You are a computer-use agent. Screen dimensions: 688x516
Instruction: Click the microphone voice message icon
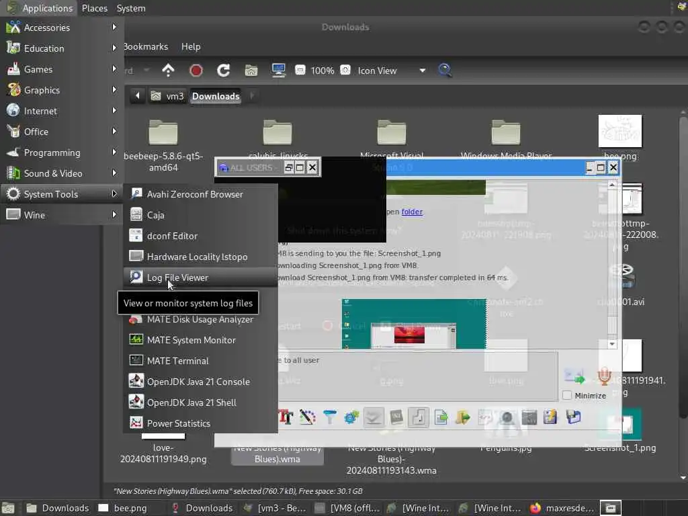(x=604, y=376)
